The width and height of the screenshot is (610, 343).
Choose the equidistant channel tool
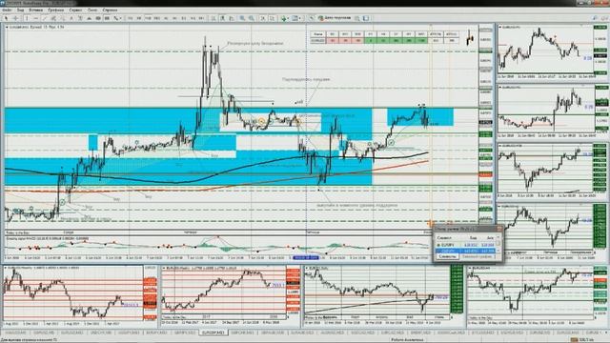pos(53,18)
